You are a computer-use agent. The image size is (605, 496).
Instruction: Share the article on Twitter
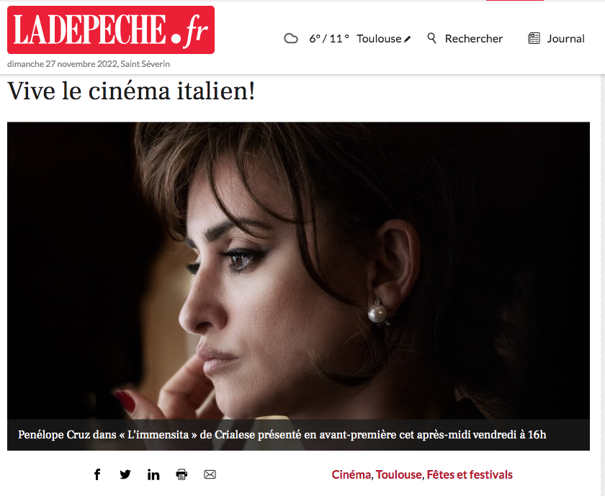tap(125, 474)
